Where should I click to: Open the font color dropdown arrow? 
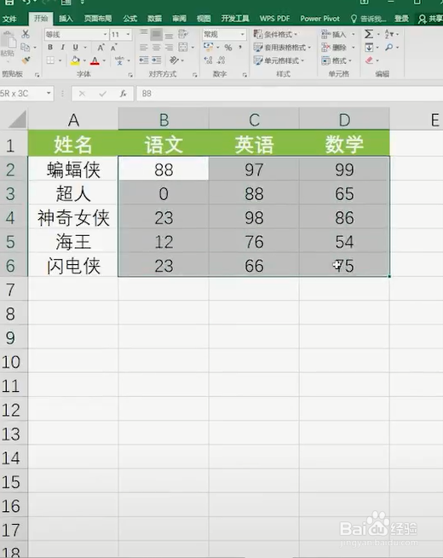(x=104, y=60)
